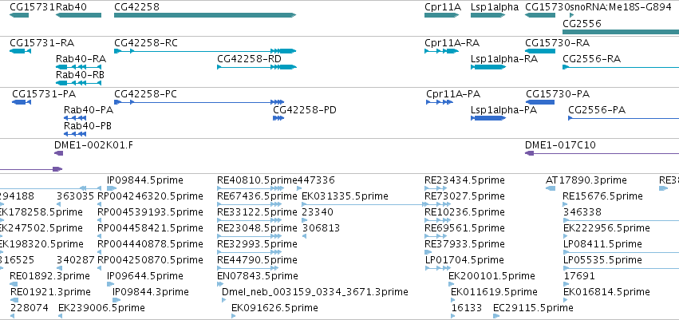
Task: Select the Dmel_neb_003159_0334_3671.3prime label
Action: coord(315,292)
